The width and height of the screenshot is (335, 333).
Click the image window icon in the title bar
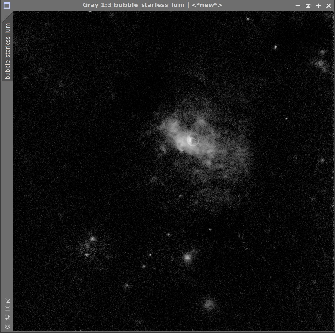(x=7, y=5)
